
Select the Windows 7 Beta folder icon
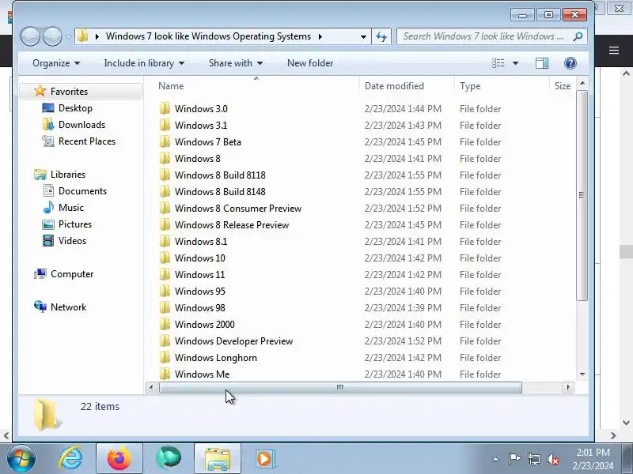pos(165,142)
